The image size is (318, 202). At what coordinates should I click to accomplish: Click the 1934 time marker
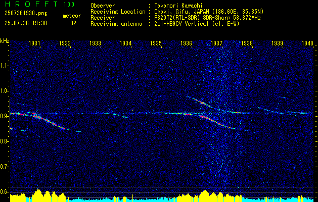pos(125,43)
